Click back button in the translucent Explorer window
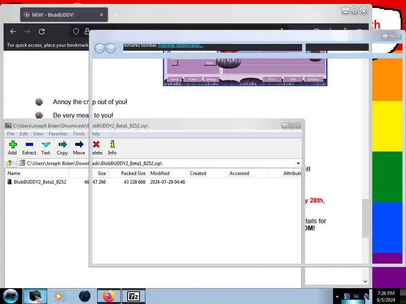Screen dimensions: 406x304 pos(100,48)
